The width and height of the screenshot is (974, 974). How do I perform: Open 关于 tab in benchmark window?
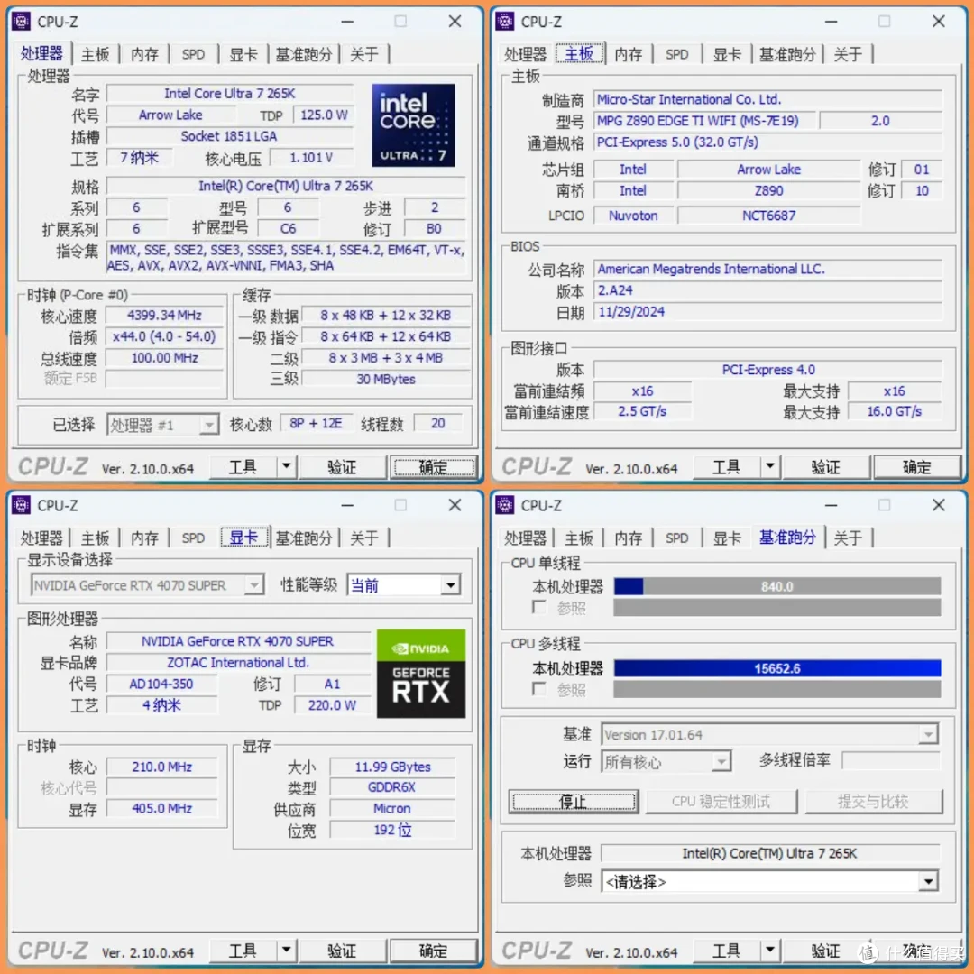pos(848,538)
